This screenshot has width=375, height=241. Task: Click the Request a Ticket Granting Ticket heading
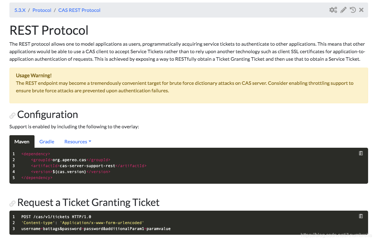click(88, 203)
